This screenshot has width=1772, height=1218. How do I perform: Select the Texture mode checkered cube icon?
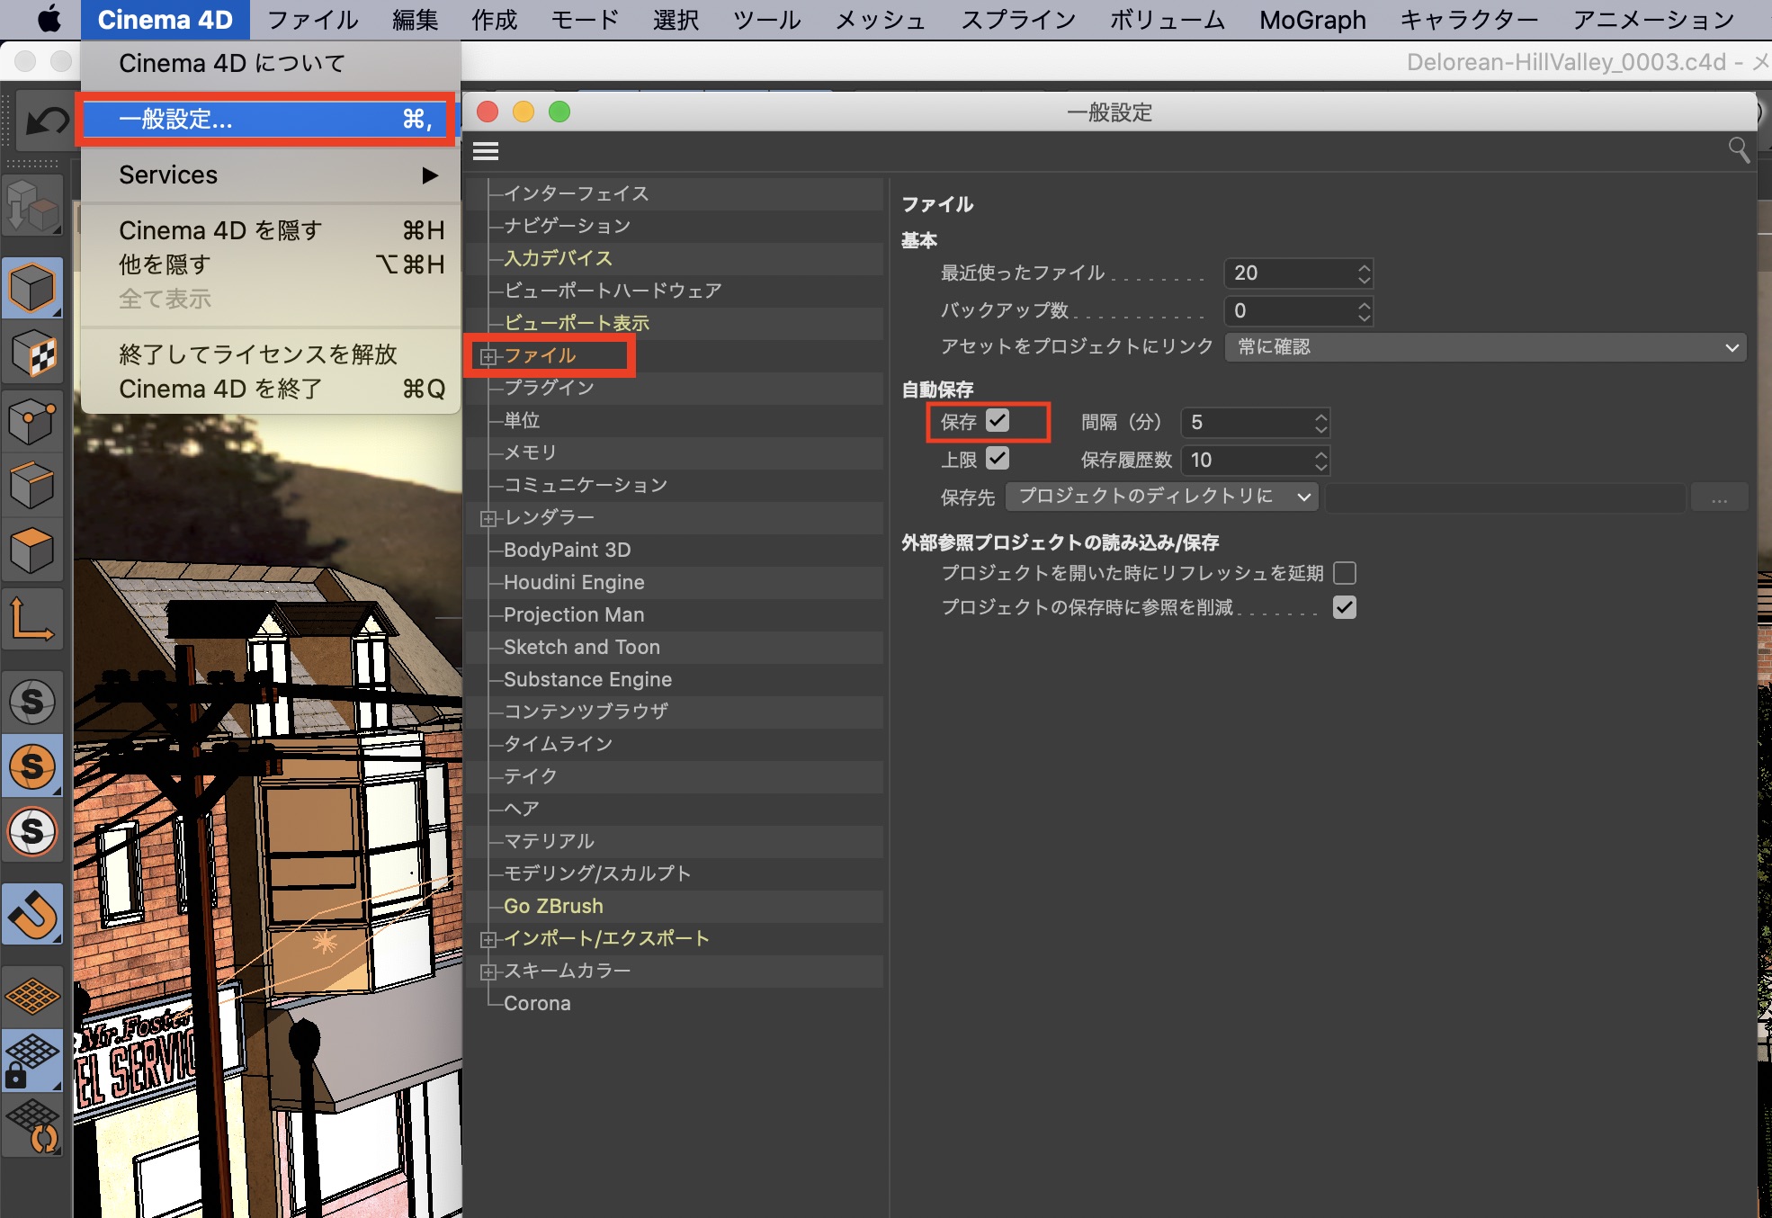pos(32,354)
